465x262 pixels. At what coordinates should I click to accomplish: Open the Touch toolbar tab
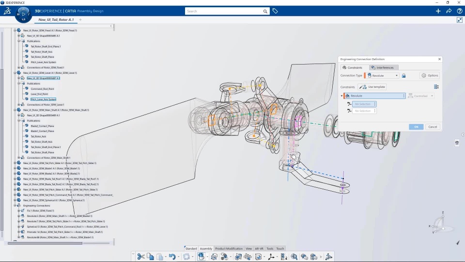click(280, 248)
